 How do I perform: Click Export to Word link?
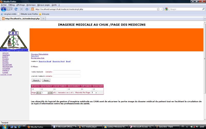point(58,61)
